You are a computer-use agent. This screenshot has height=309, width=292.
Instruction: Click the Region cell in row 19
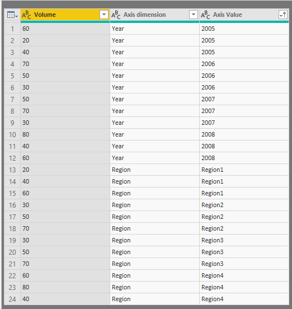tap(154, 240)
